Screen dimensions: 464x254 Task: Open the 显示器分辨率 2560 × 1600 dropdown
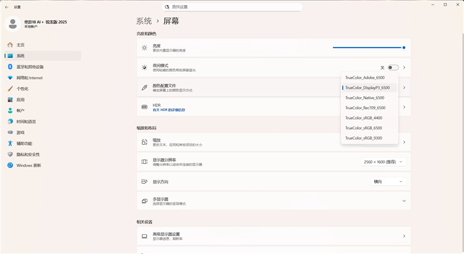(x=383, y=162)
